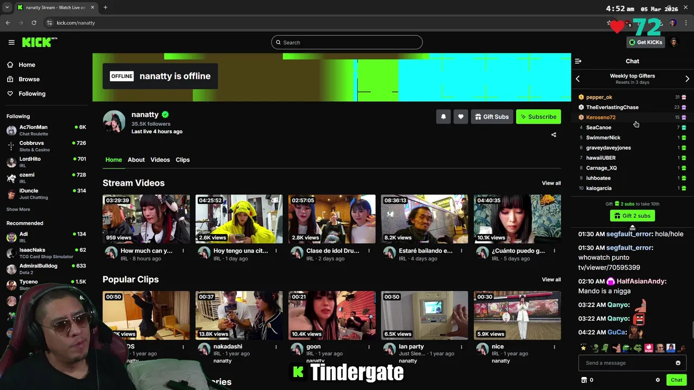The image size is (694, 390).
Task: Open the browser tab search dropdown
Action: [7, 8]
